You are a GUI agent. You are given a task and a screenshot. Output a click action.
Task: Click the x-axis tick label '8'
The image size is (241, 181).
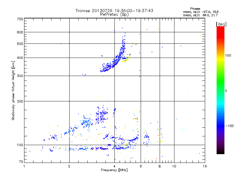point(160,166)
